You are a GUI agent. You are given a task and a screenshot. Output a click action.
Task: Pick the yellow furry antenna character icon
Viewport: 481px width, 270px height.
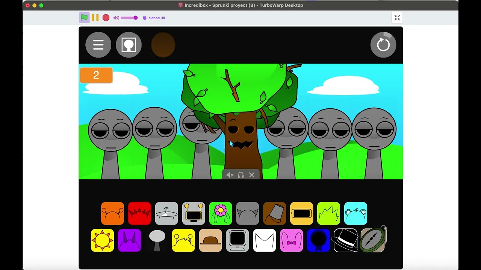pos(183,240)
